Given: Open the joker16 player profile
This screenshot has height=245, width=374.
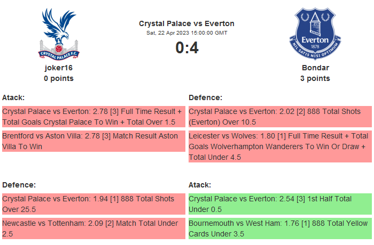Looking at the screenshot, I should (x=59, y=68).
